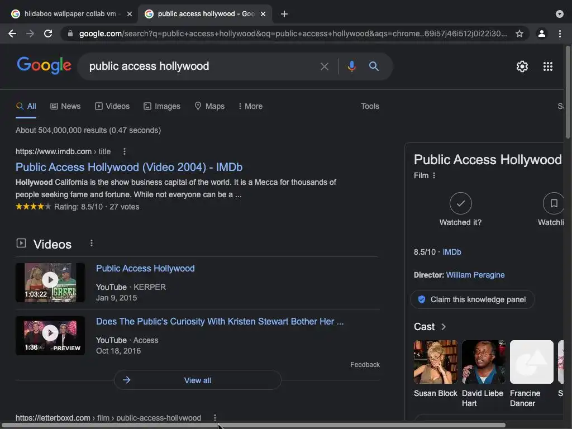View site information via the lock icon
Viewport: 572px width, 429px height.
click(x=70, y=34)
